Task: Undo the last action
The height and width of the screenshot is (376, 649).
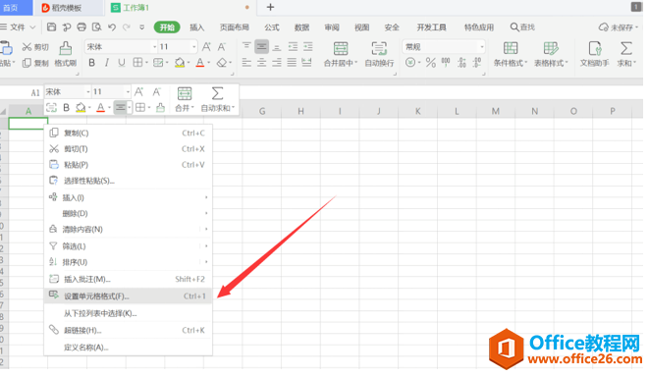Action: click(x=112, y=27)
